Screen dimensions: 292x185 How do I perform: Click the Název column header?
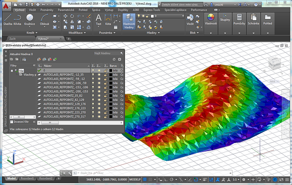tap(67, 66)
